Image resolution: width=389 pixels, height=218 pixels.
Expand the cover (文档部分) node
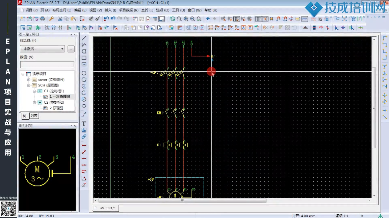coord(29,80)
